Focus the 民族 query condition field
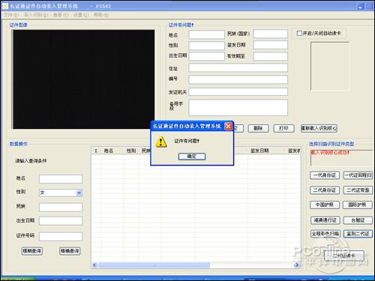This screenshot has width=375, height=281. point(61,207)
